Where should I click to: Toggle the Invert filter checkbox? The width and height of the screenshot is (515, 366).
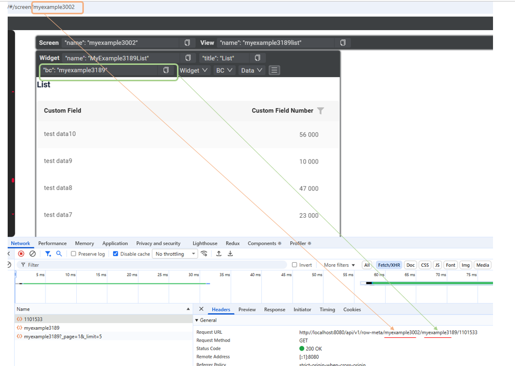(294, 265)
